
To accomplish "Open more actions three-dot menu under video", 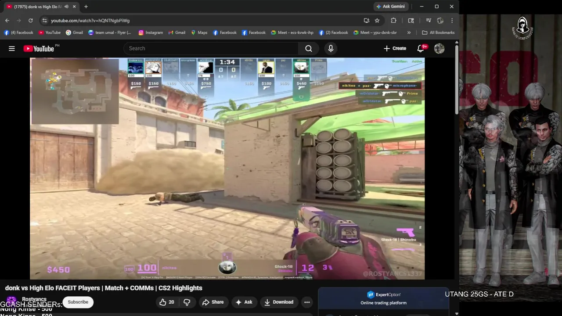I will [x=307, y=302].
